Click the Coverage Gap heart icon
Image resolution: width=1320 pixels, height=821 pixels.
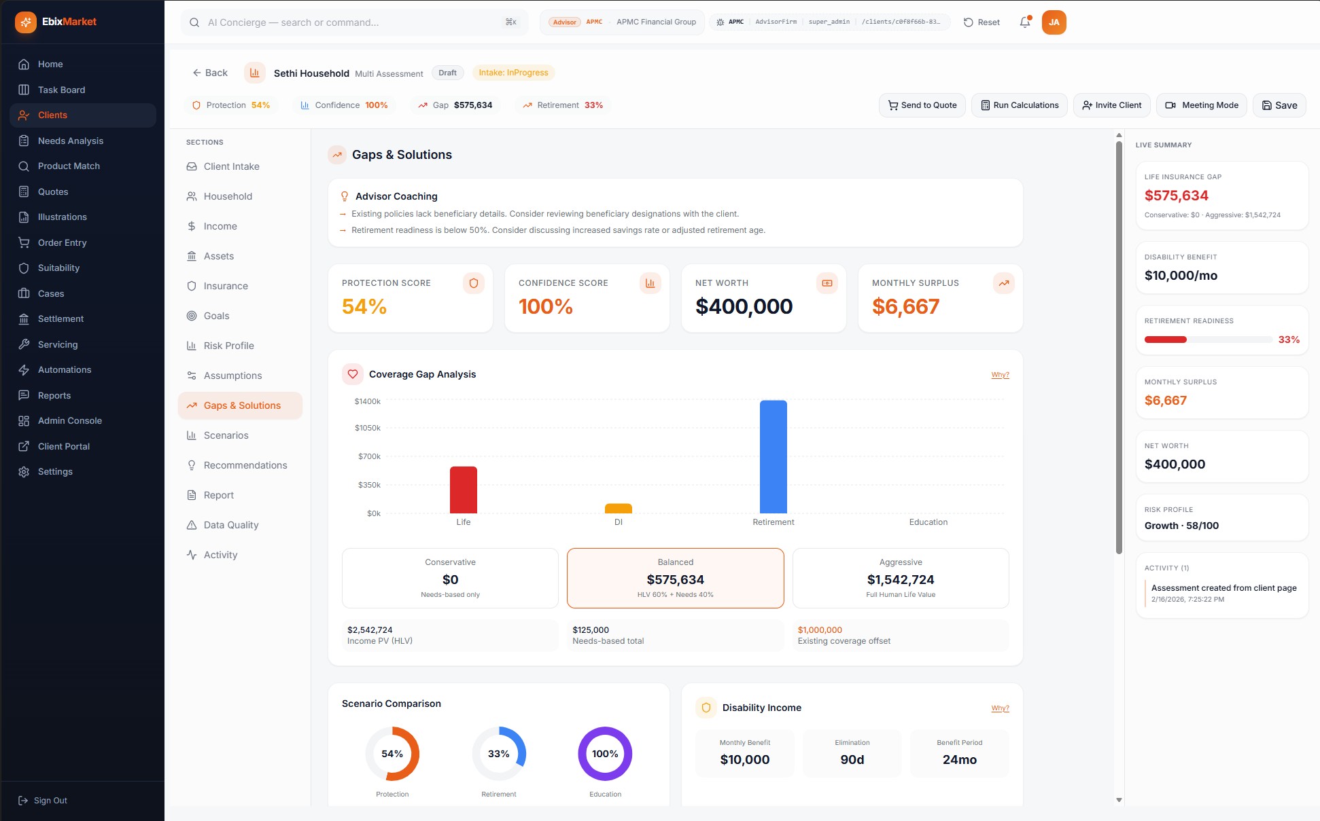pos(353,374)
